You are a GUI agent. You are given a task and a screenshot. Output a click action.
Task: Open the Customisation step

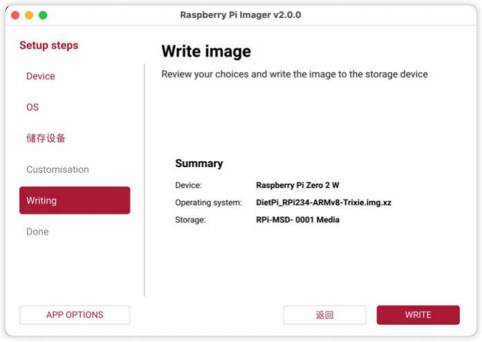pyautogui.click(x=57, y=169)
